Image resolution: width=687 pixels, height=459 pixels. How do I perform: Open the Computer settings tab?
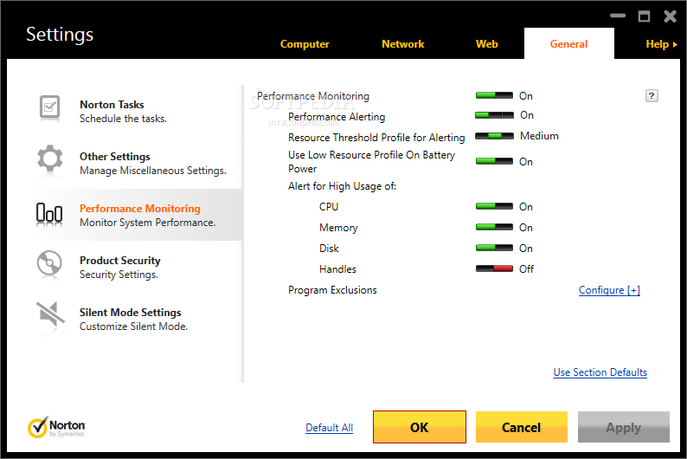point(305,44)
